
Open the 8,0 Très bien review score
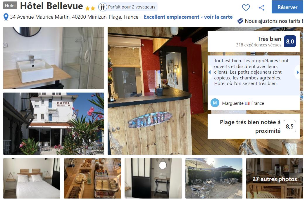click(290, 41)
